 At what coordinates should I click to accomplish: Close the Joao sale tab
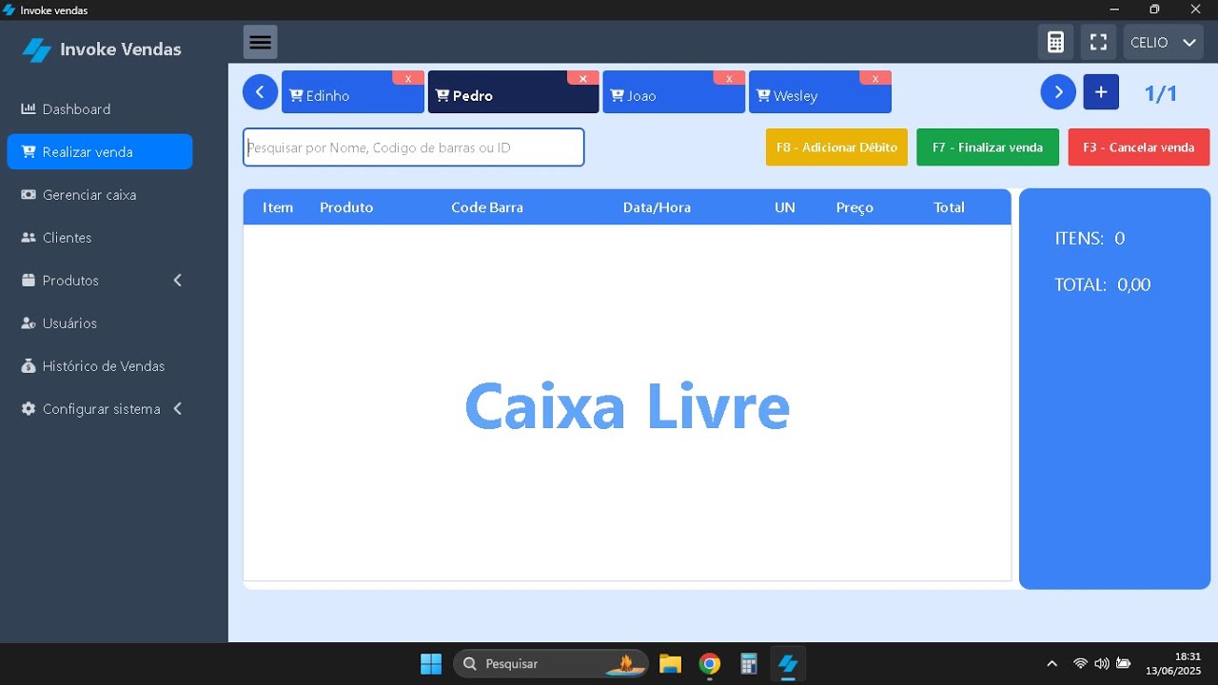click(729, 78)
